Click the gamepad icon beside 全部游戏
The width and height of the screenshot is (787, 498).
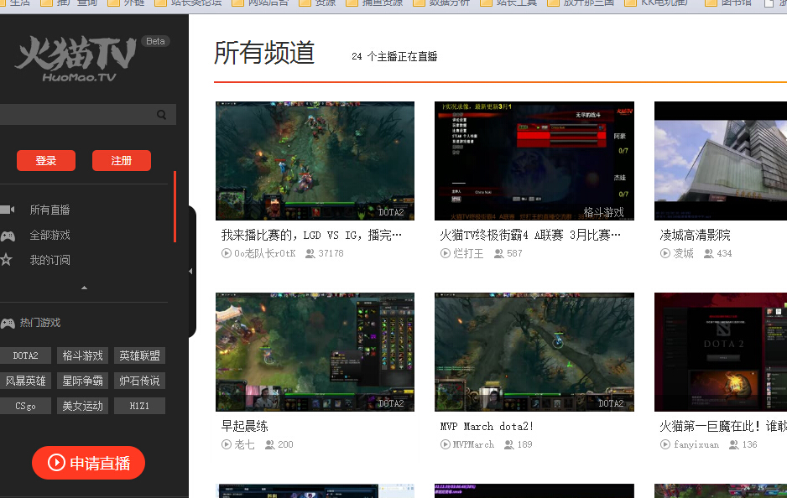pyautogui.click(x=7, y=236)
